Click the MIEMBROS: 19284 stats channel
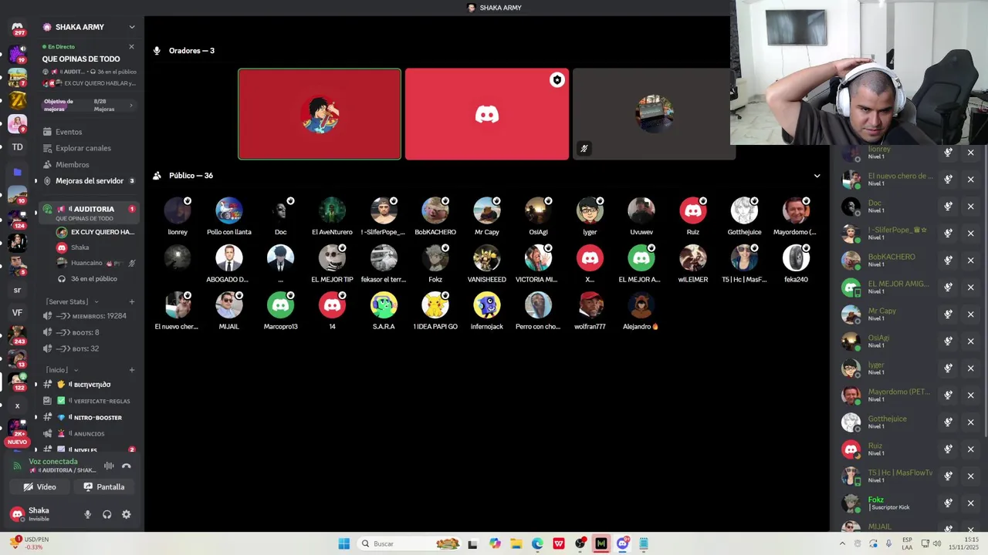The height and width of the screenshot is (555, 988). point(88,316)
